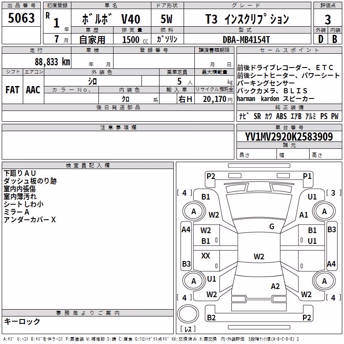Select the exterior color シロ
Viewport: 344px width, 344px height.
(92, 81)
